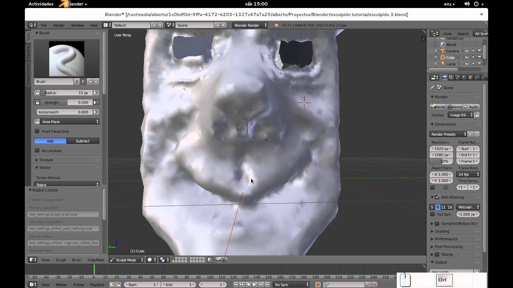This screenshot has height=288, width=513.
Task: Open frame rate 24 fps dropdown
Action: (468, 174)
